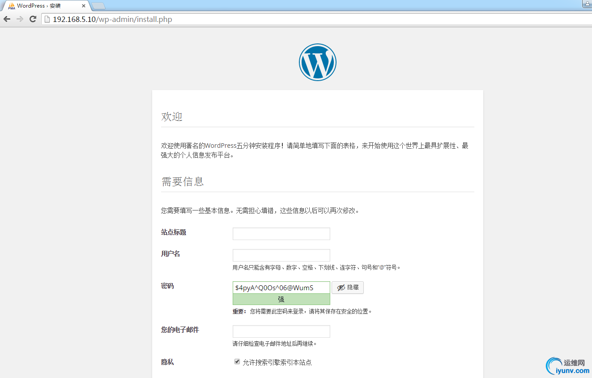Click the 站点标题 input field
Screen dimensions: 592x378
coord(281,234)
